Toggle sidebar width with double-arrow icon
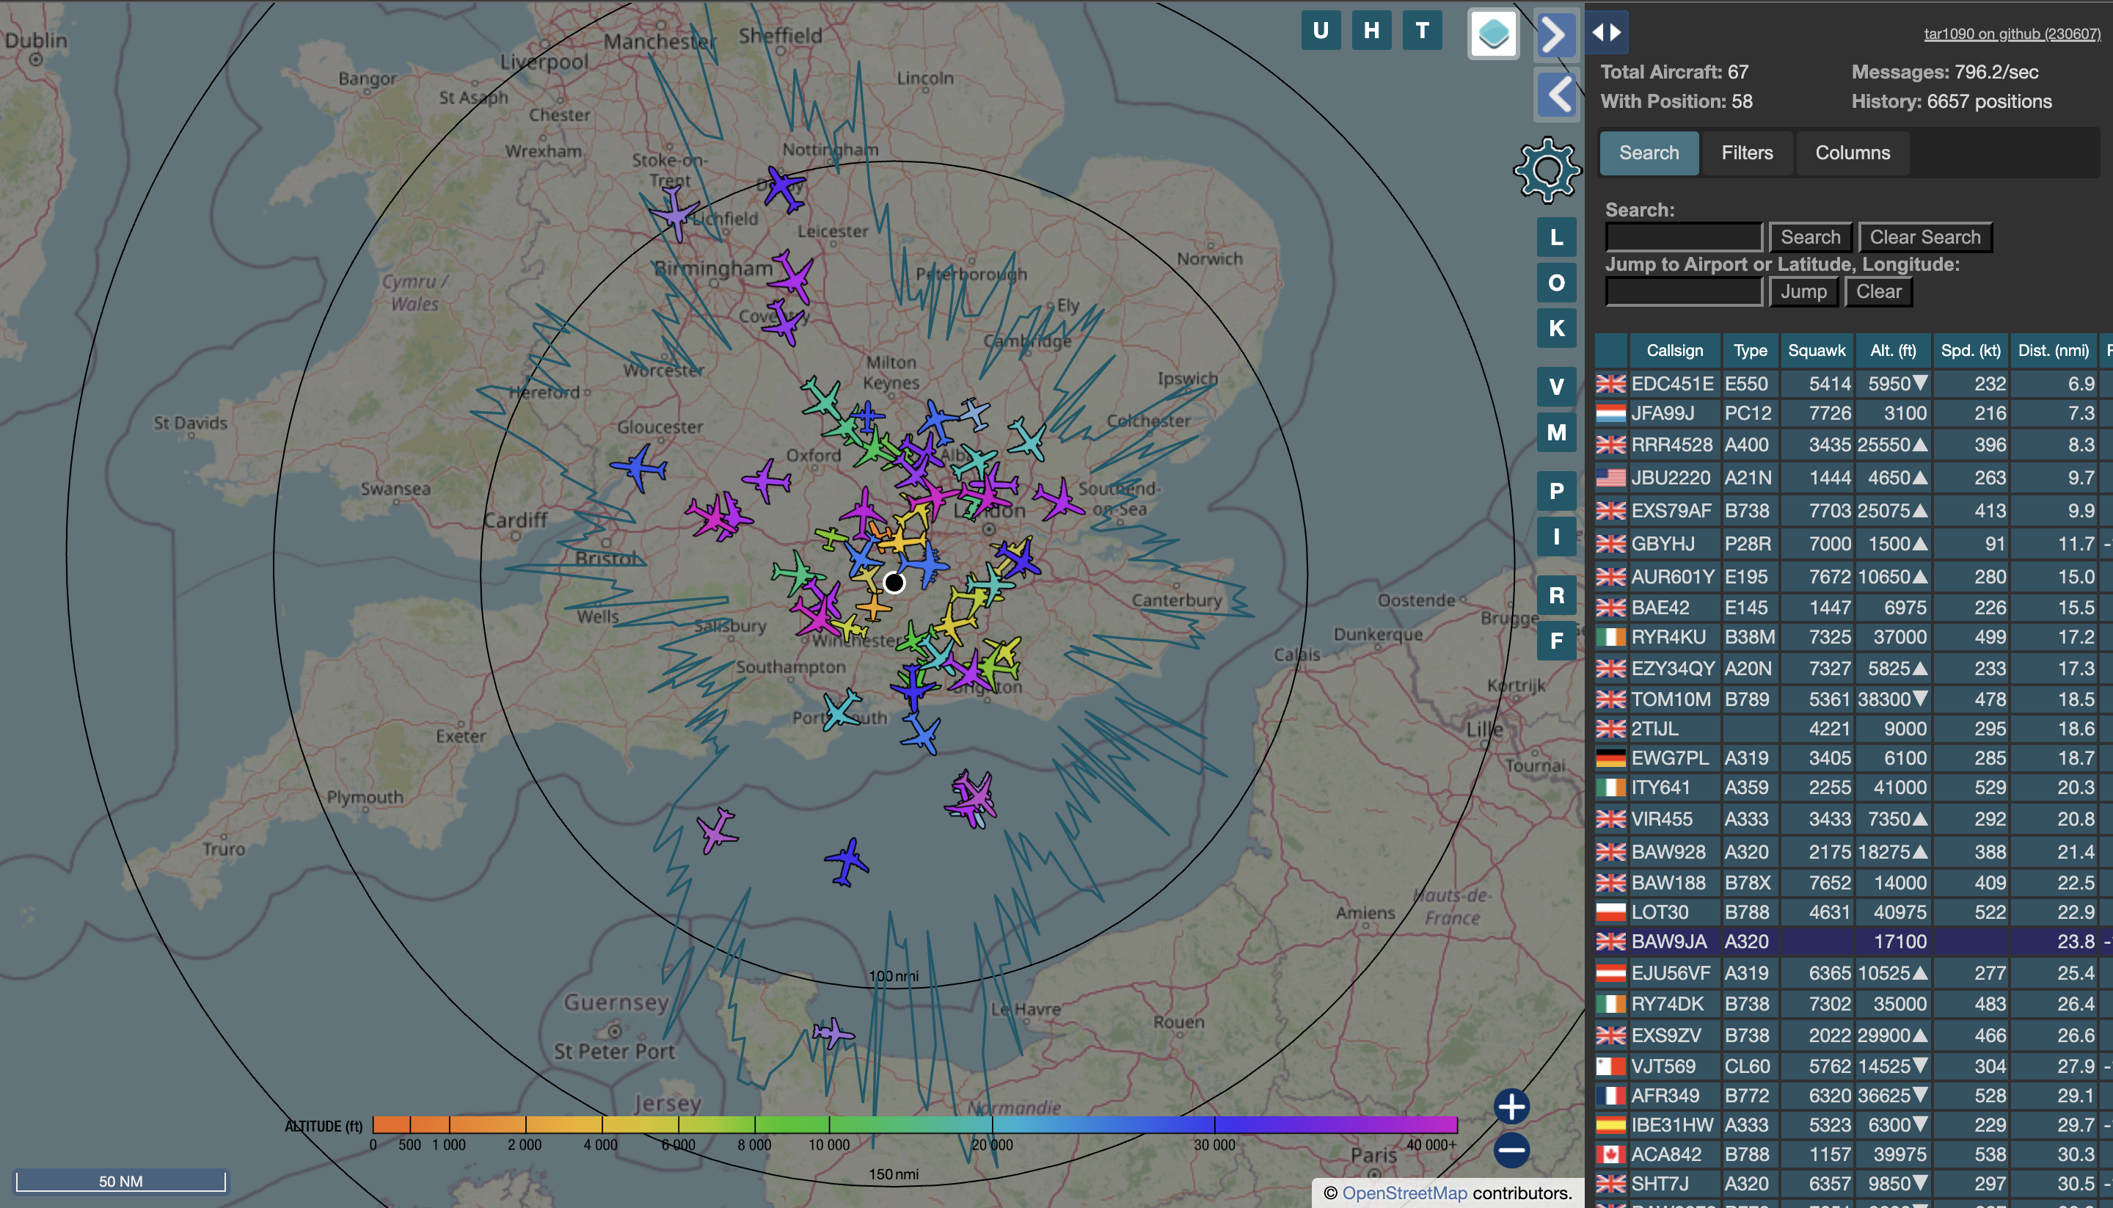Screen dimensions: 2113x1208 click(1606, 32)
